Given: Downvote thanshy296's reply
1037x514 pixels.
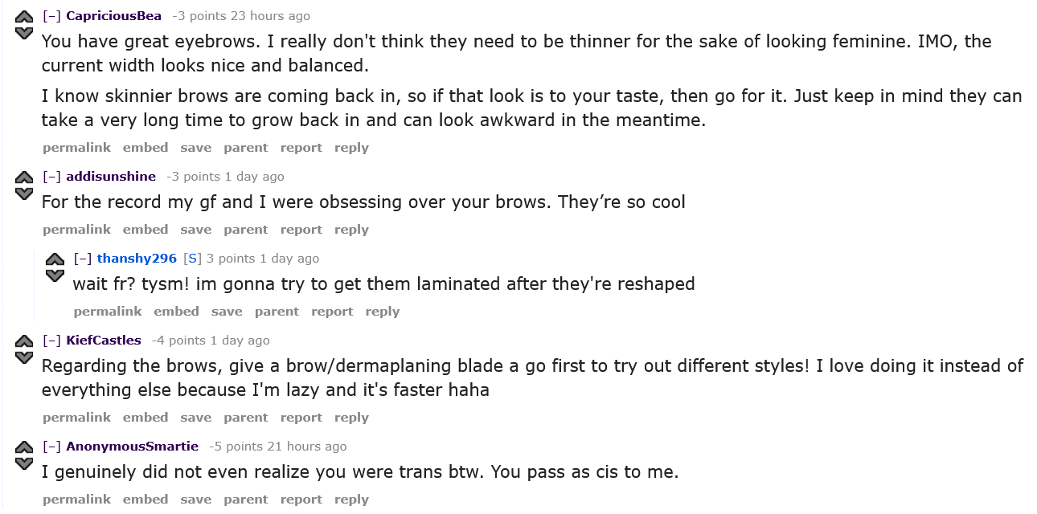Looking at the screenshot, I should 55,275.
